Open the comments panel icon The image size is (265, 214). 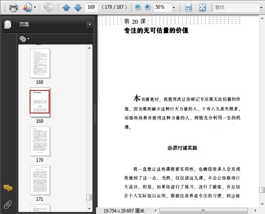click(8, 188)
